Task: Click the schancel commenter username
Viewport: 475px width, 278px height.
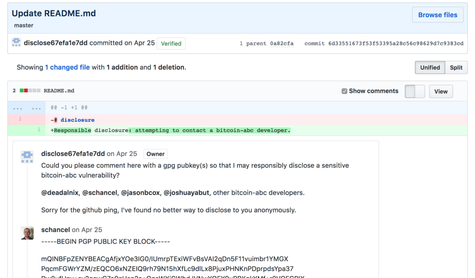Action: click(55, 230)
